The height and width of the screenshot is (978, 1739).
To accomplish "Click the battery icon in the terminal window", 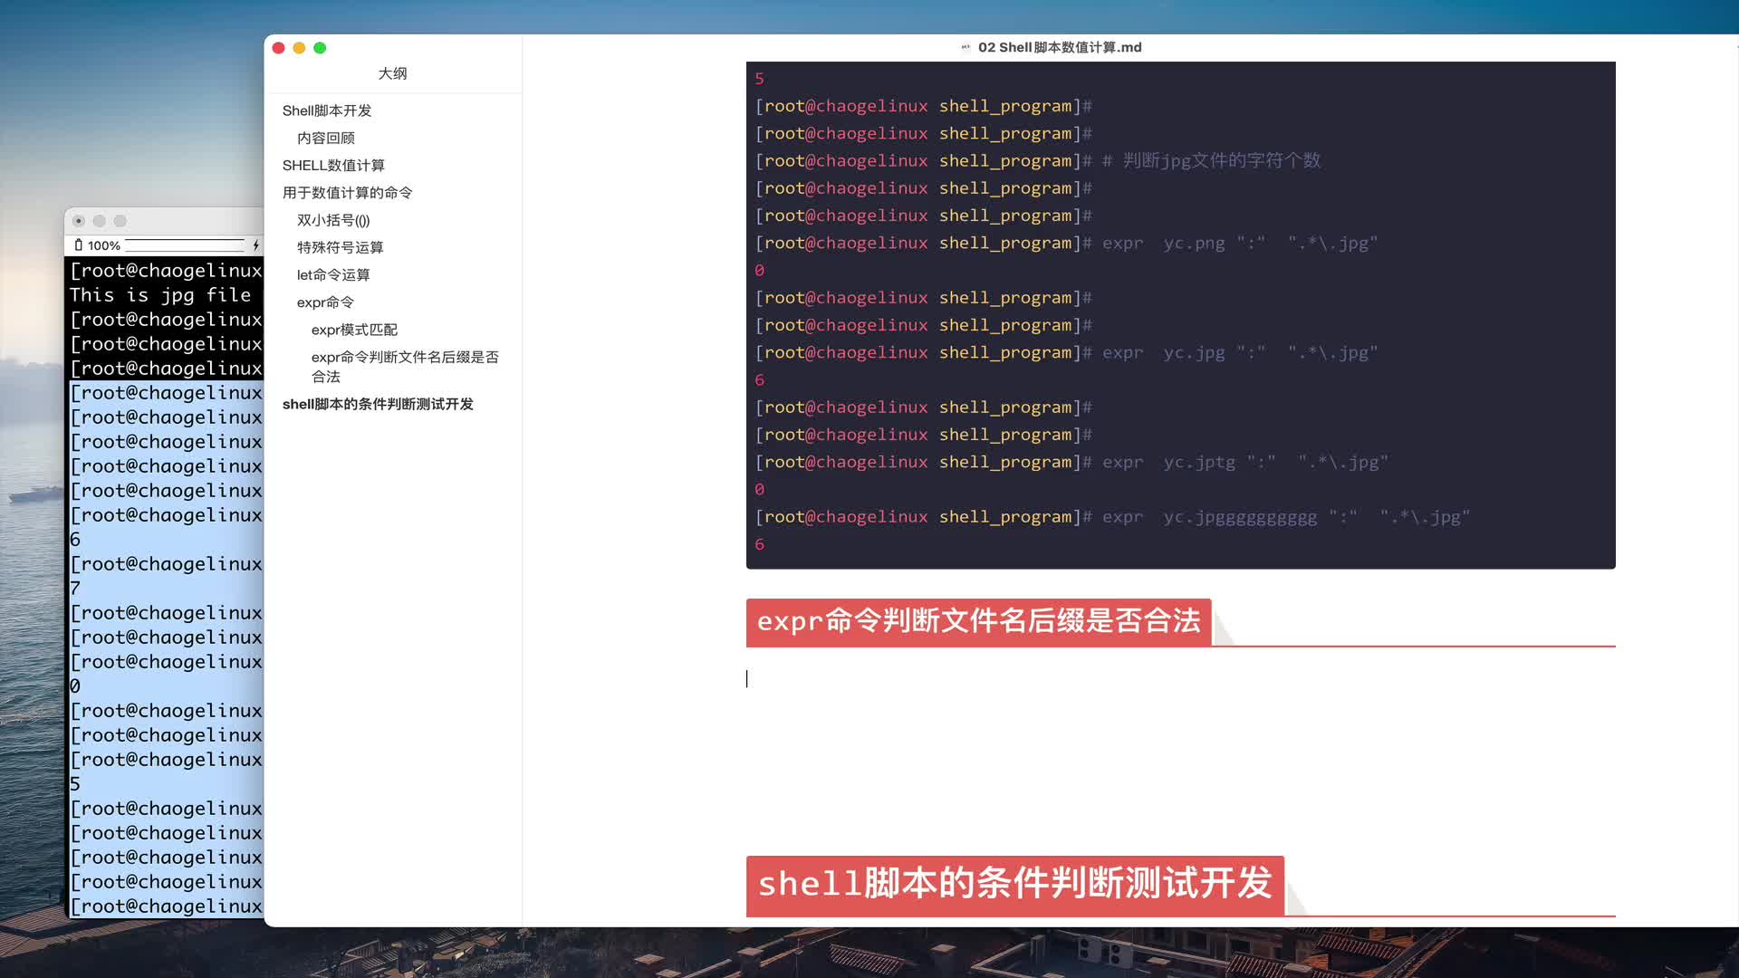I will click(79, 245).
